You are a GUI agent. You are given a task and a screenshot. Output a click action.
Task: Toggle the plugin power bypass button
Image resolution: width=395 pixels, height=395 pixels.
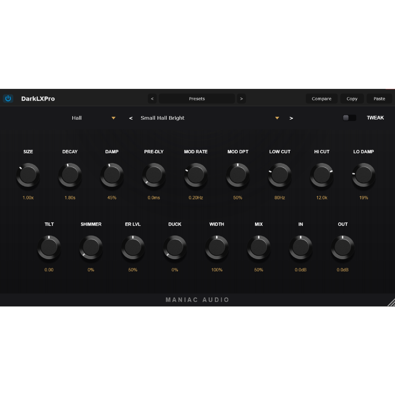point(8,98)
